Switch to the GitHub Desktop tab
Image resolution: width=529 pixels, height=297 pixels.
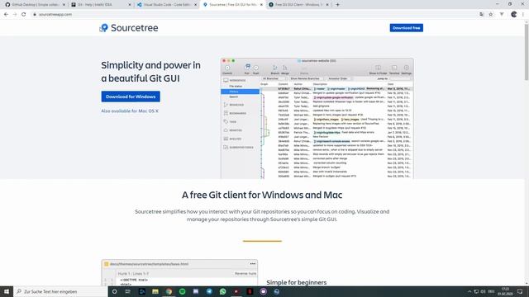pyautogui.click(x=35, y=5)
